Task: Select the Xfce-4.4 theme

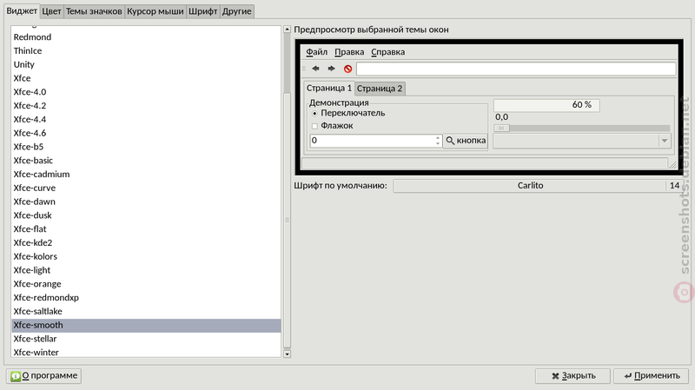Action: 146,120
